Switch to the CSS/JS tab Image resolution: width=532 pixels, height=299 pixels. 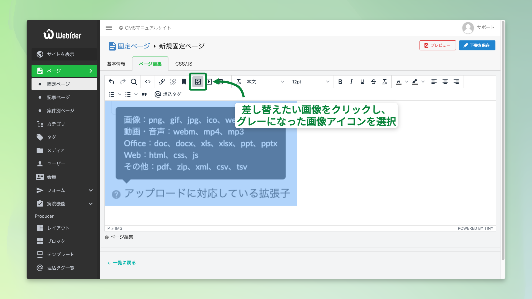184,64
